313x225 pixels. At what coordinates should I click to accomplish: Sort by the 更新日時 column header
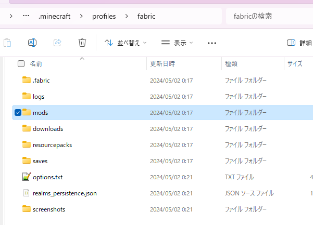pos(162,64)
